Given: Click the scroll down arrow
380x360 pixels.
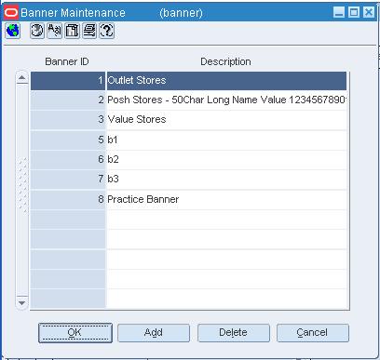Looking at the screenshot, I should click(x=21, y=302).
